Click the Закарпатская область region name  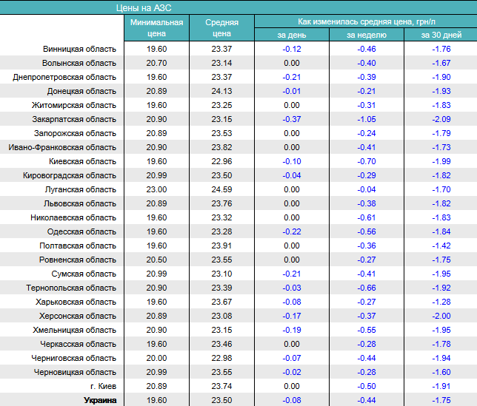coord(74,119)
